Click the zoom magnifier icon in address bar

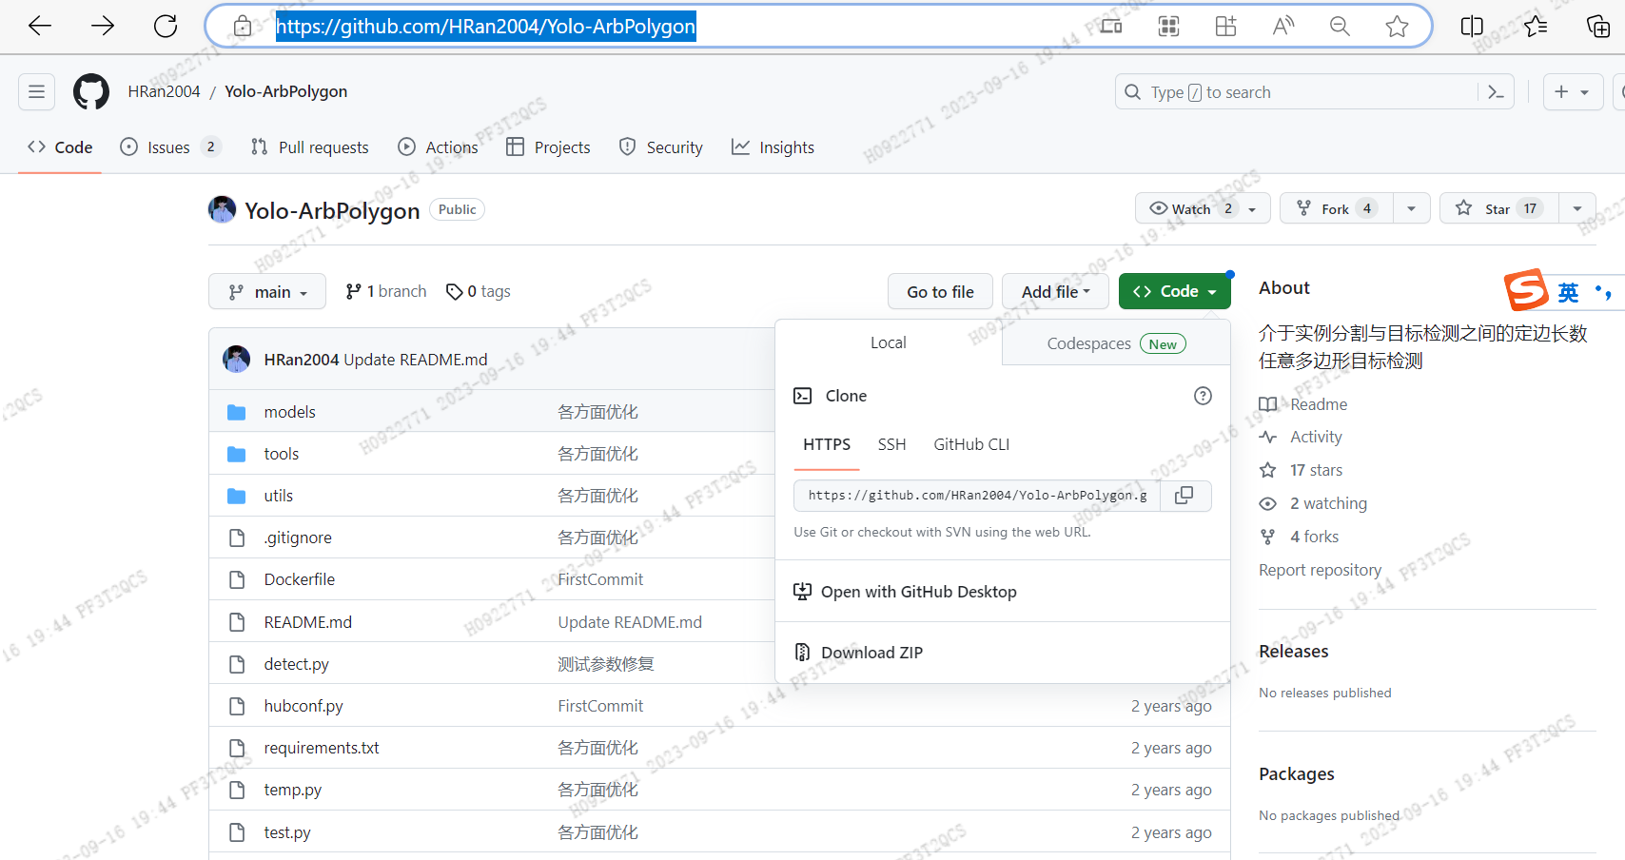tap(1340, 26)
